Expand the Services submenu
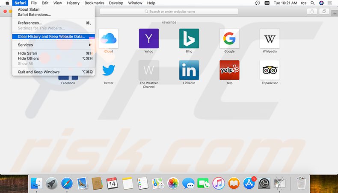 point(53,45)
